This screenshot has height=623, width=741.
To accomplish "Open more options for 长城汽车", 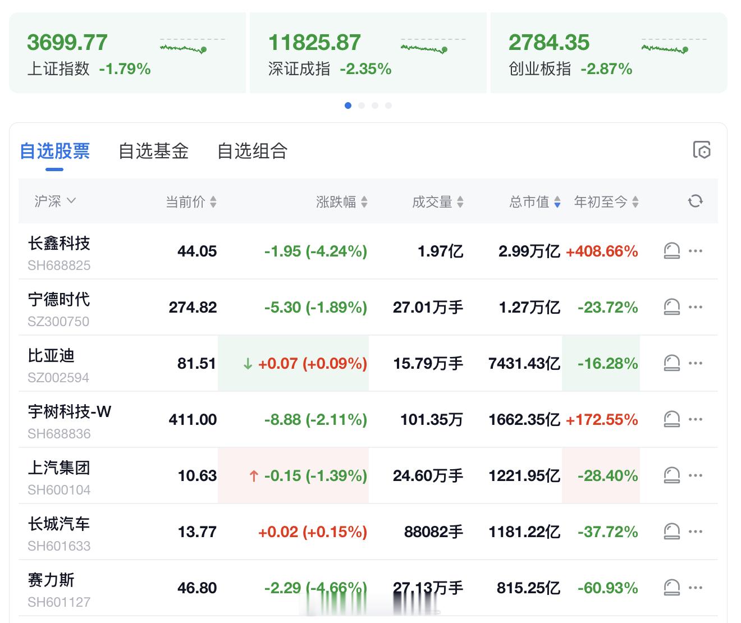I will (x=696, y=532).
